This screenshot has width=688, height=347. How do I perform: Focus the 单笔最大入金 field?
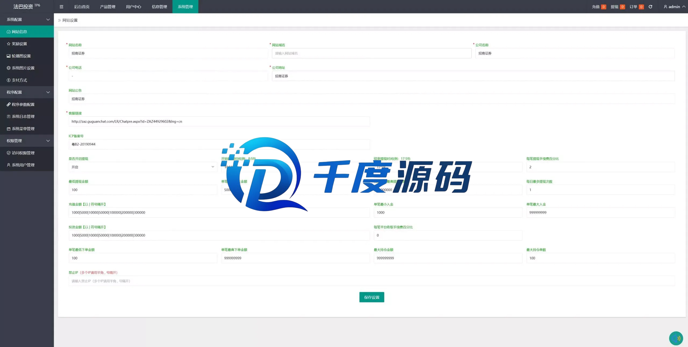coord(601,212)
